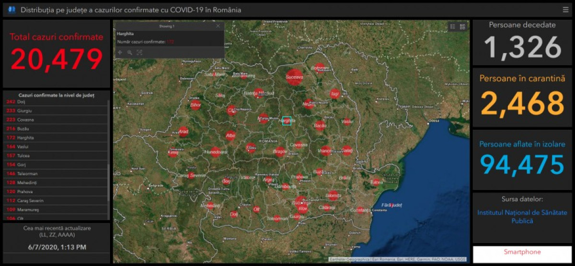Open the map legend list icon
The image size is (575, 266).
click(x=452, y=27)
